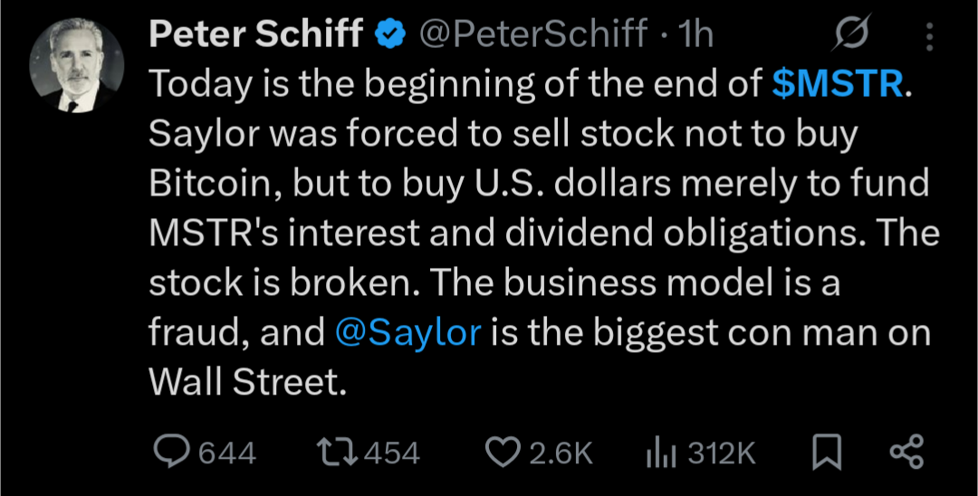Click the Peter Schiff display name
The width and height of the screenshot is (978, 496).
[x=256, y=35]
